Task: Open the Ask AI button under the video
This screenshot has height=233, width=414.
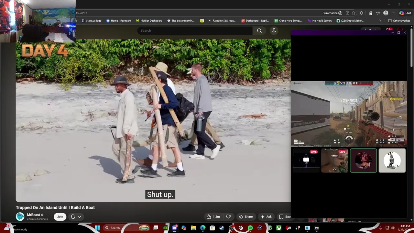Action: [x=266, y=217]
